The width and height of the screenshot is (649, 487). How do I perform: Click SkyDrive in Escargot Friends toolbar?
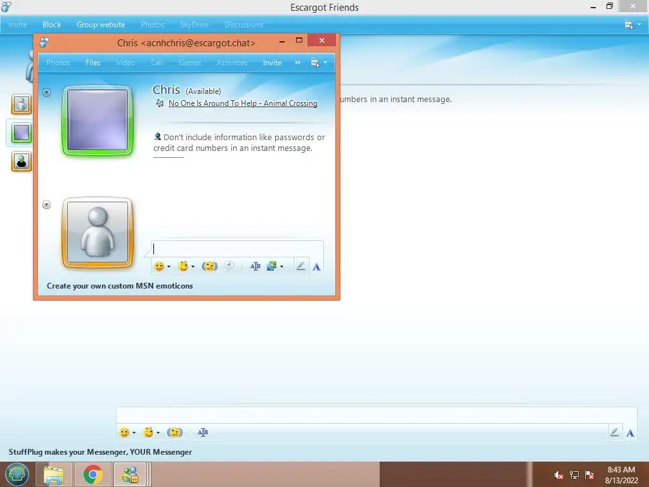pos(194,25)
